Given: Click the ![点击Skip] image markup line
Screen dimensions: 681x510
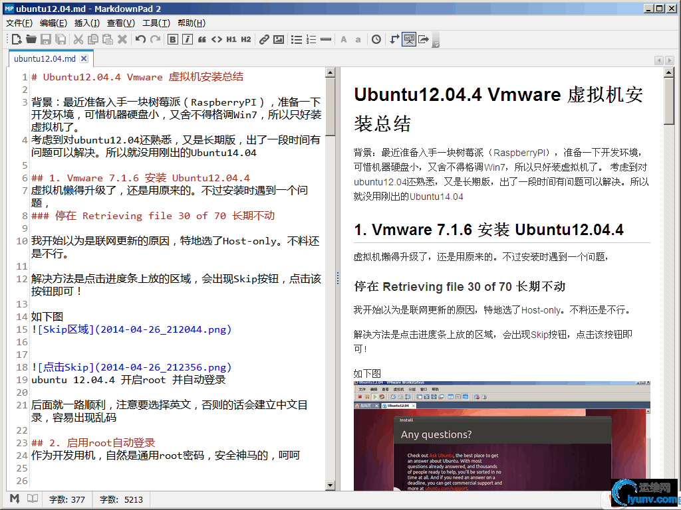Looking at the screenshot, I should [x=132, y=367].
